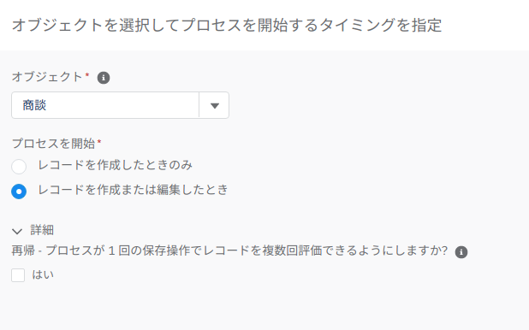Enable the はい recursion checkbox
529x330 pixels.
pos(18,275)
